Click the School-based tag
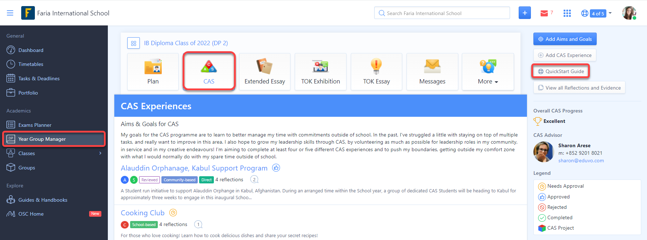 [144, 225]
